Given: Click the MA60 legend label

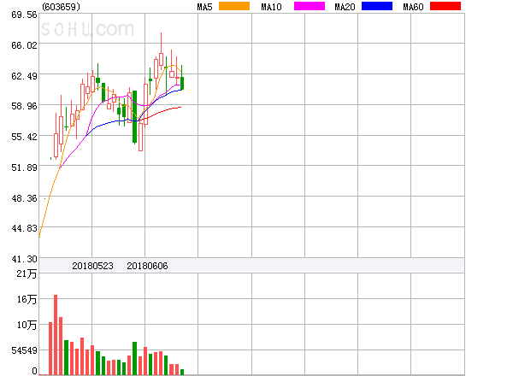Looking at the screenshot, I should (413, 7).
